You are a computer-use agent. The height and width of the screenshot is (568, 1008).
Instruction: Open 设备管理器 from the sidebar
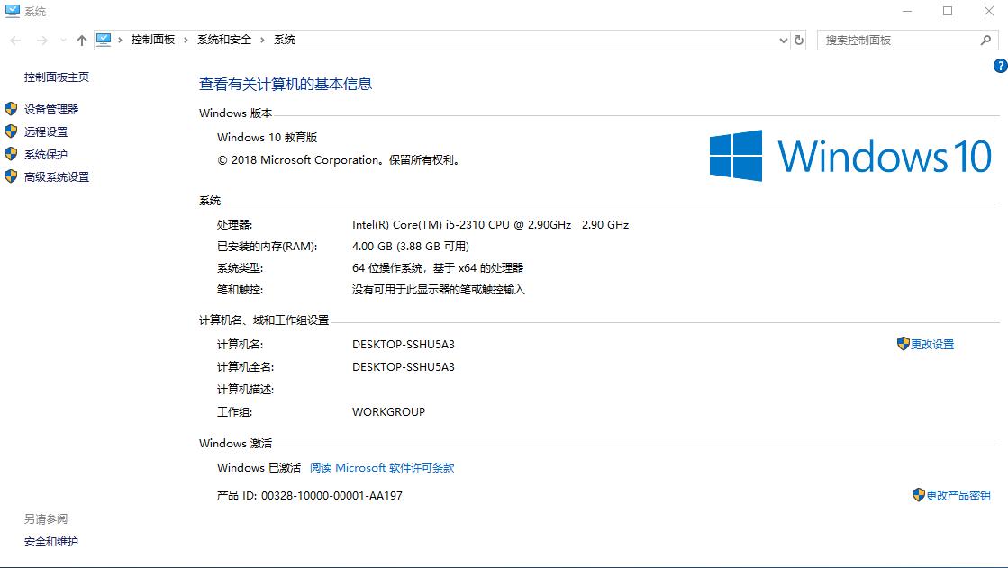pos(51,109)
